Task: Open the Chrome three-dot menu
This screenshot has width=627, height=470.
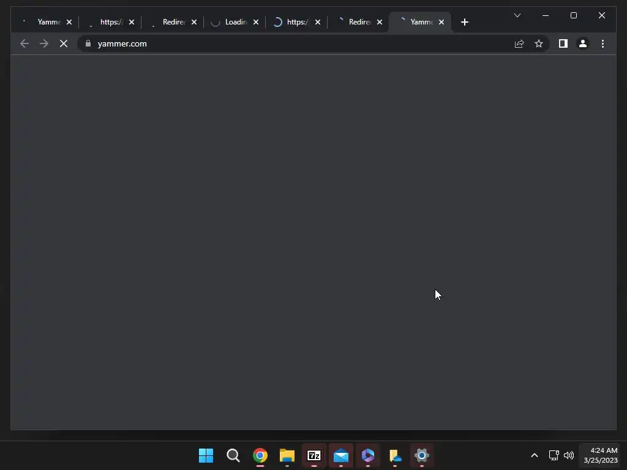Action: [x=603, y=43]
